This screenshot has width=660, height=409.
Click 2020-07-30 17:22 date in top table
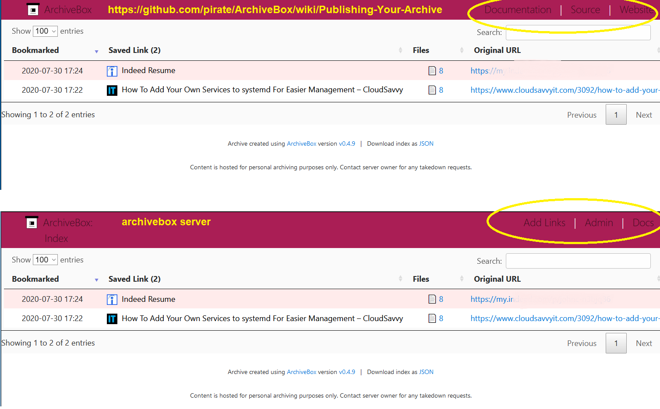[52, 90]
